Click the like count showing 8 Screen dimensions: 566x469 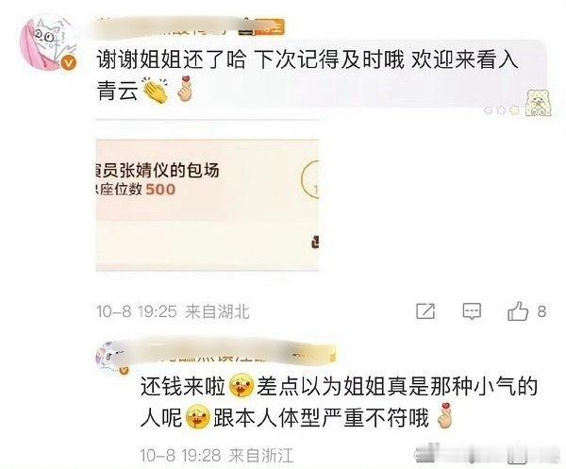(541, 310)
